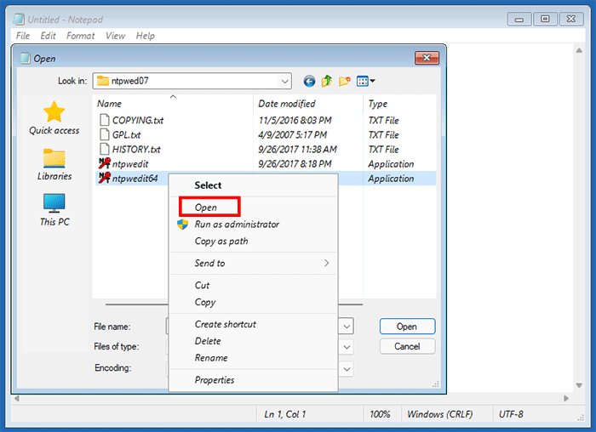Click the 4/9/2007 5:17 PM date cell
This screenshot has height=432, width=596.
coord(292,134)
